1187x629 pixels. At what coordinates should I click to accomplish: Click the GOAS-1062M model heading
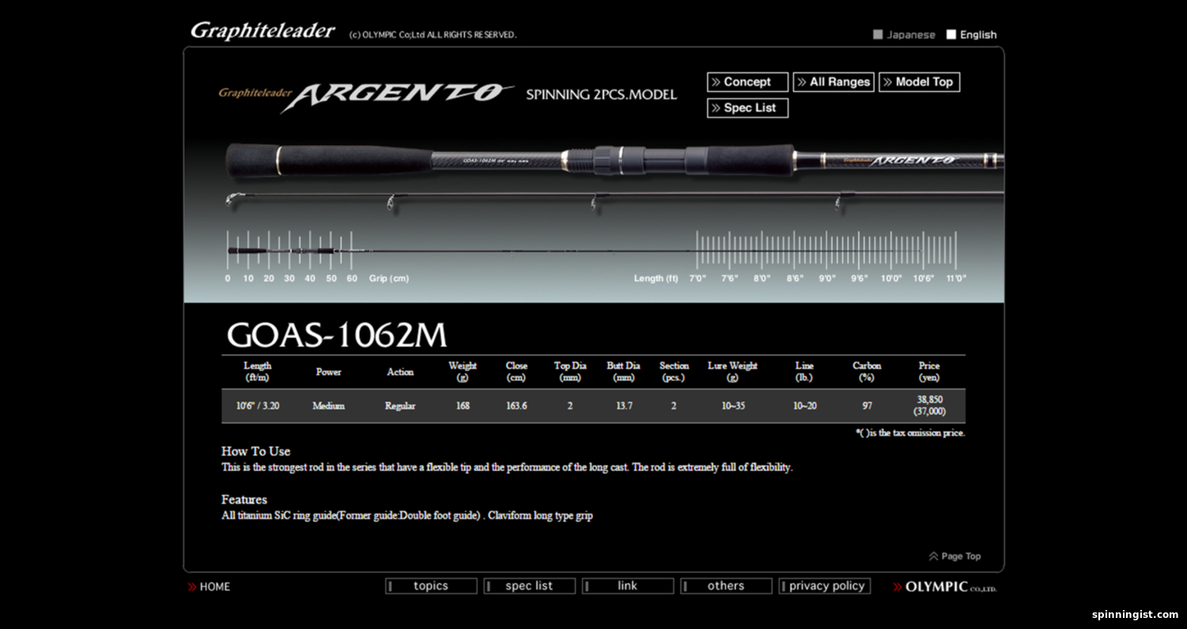[x=337, y=335]
